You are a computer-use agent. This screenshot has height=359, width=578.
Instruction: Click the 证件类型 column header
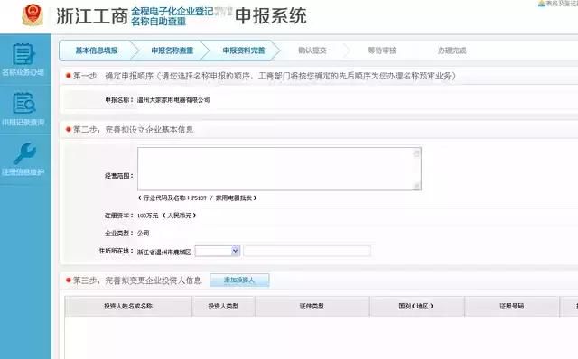[x=312, y=306]
